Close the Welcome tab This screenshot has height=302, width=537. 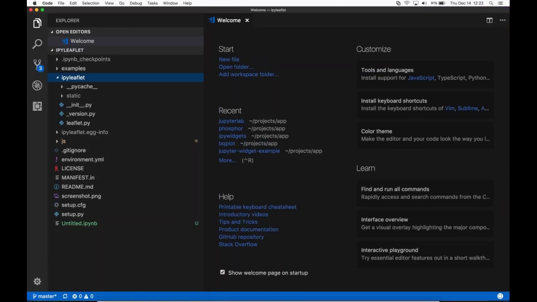click(x=247, y=20)
